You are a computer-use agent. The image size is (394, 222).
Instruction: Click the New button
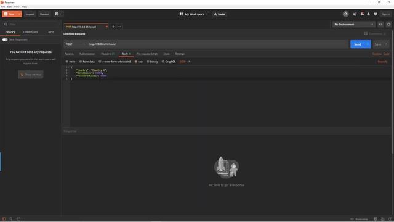click(9, 14)
